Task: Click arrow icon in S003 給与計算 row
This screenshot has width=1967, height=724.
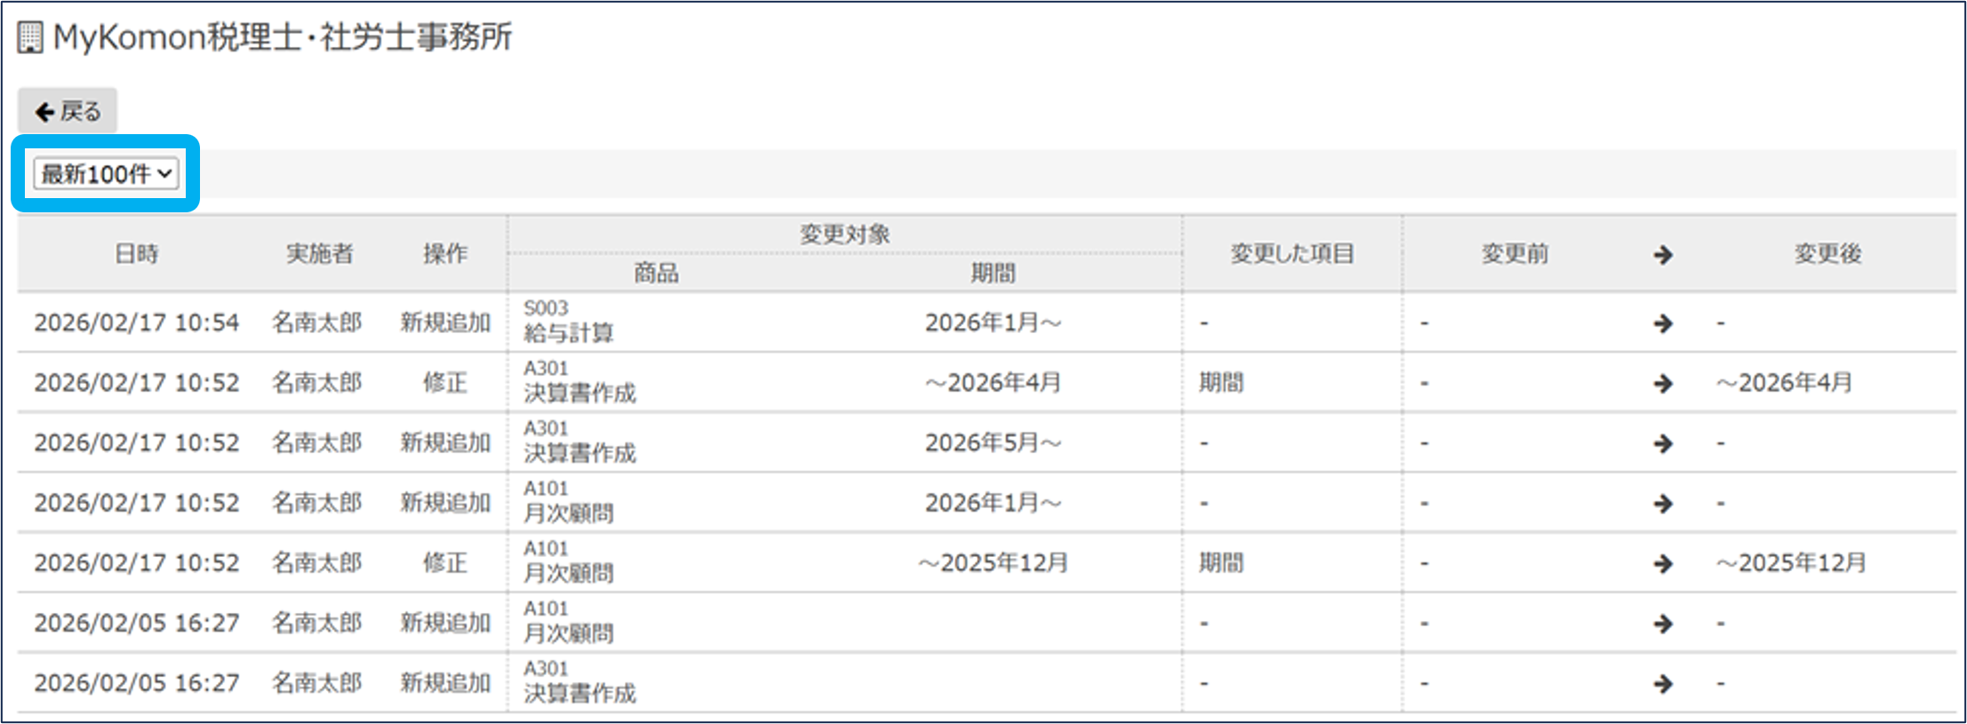Action: click(x=1662, y=323)
